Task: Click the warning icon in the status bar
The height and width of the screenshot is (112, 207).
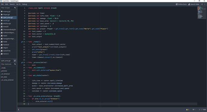Action: coord(187,110)
